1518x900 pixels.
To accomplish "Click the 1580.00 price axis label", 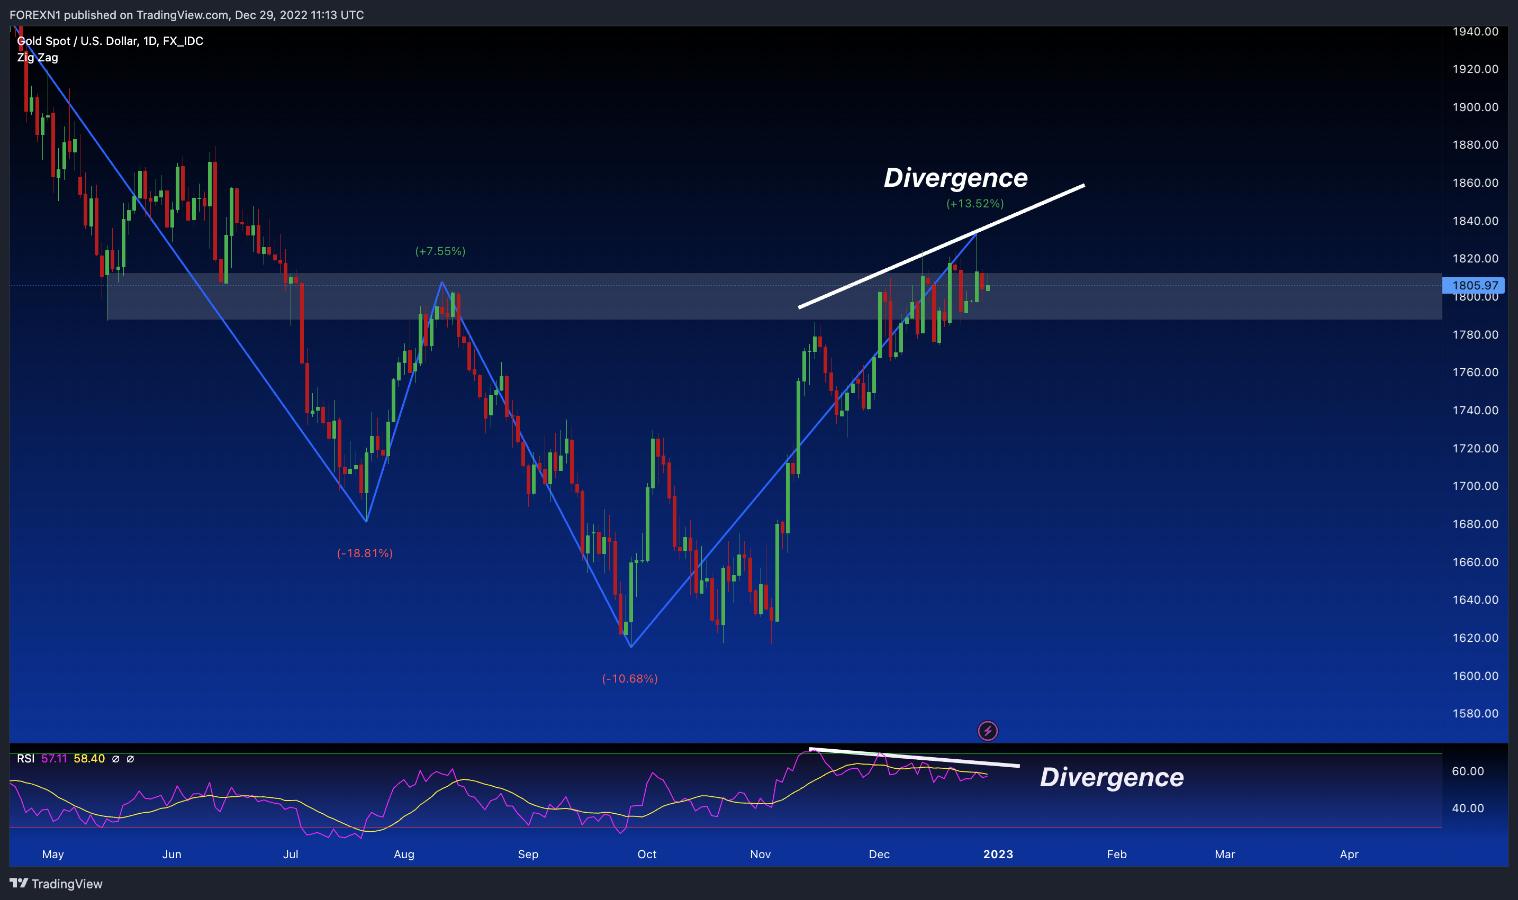I will pos(1475,714).
